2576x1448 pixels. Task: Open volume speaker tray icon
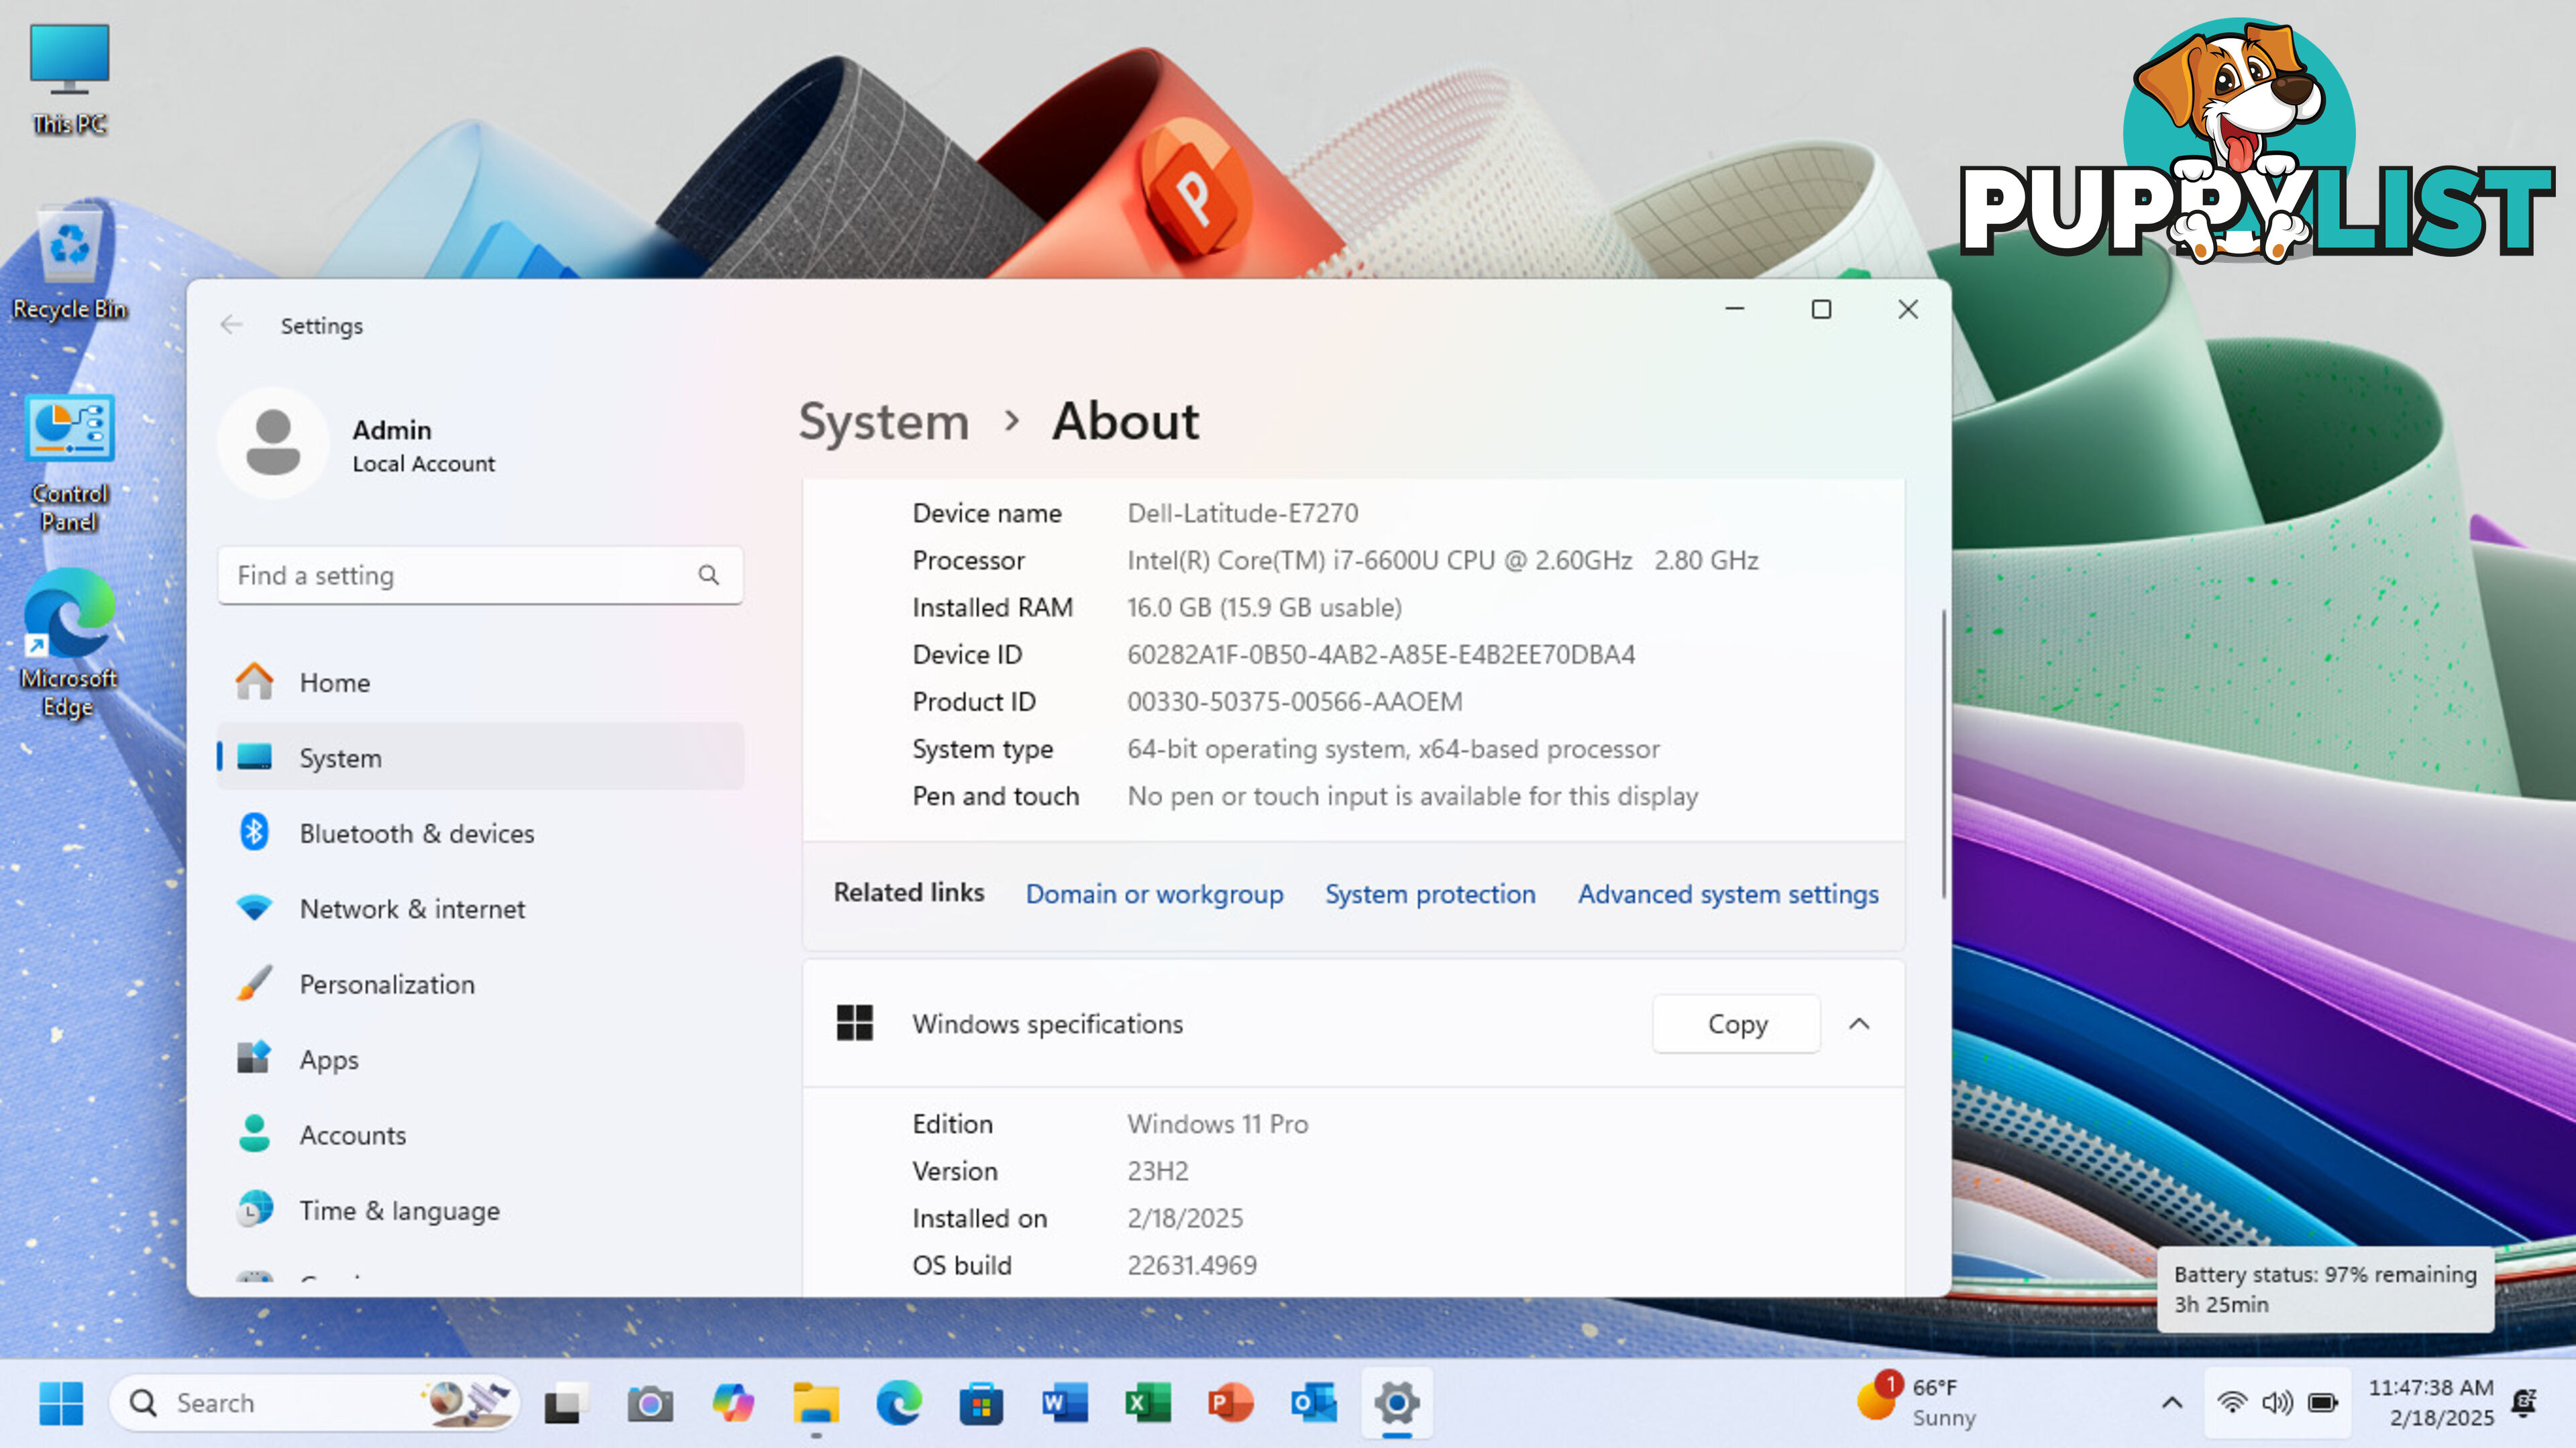pyautogui.click(x=2277, y=1402)
